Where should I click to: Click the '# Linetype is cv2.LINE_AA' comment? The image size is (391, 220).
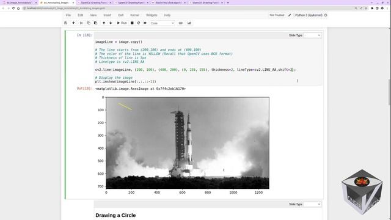[120, 62]
